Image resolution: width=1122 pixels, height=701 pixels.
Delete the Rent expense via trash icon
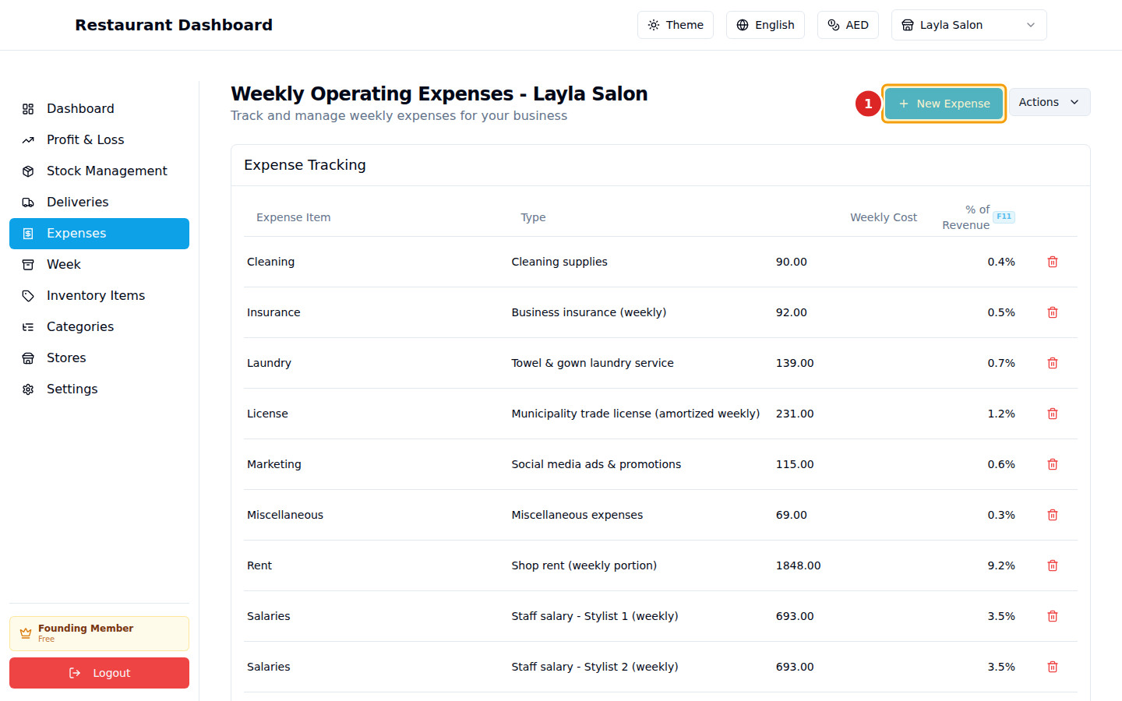coord(1052,565)
